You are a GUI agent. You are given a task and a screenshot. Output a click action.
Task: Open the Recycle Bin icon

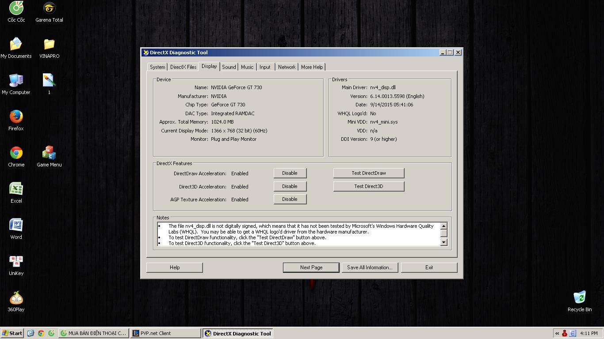(x=579, y=298)
